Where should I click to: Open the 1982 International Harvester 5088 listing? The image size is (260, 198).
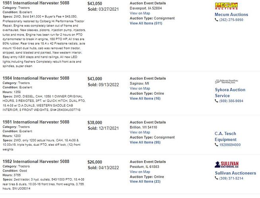(36, 161)
